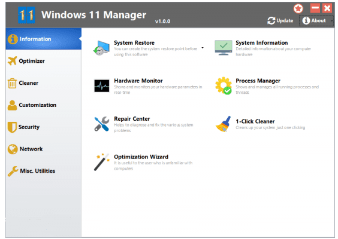Viewport: 338px width, 239px height.
Task: Launch System Information via its title
Action: 262,43
